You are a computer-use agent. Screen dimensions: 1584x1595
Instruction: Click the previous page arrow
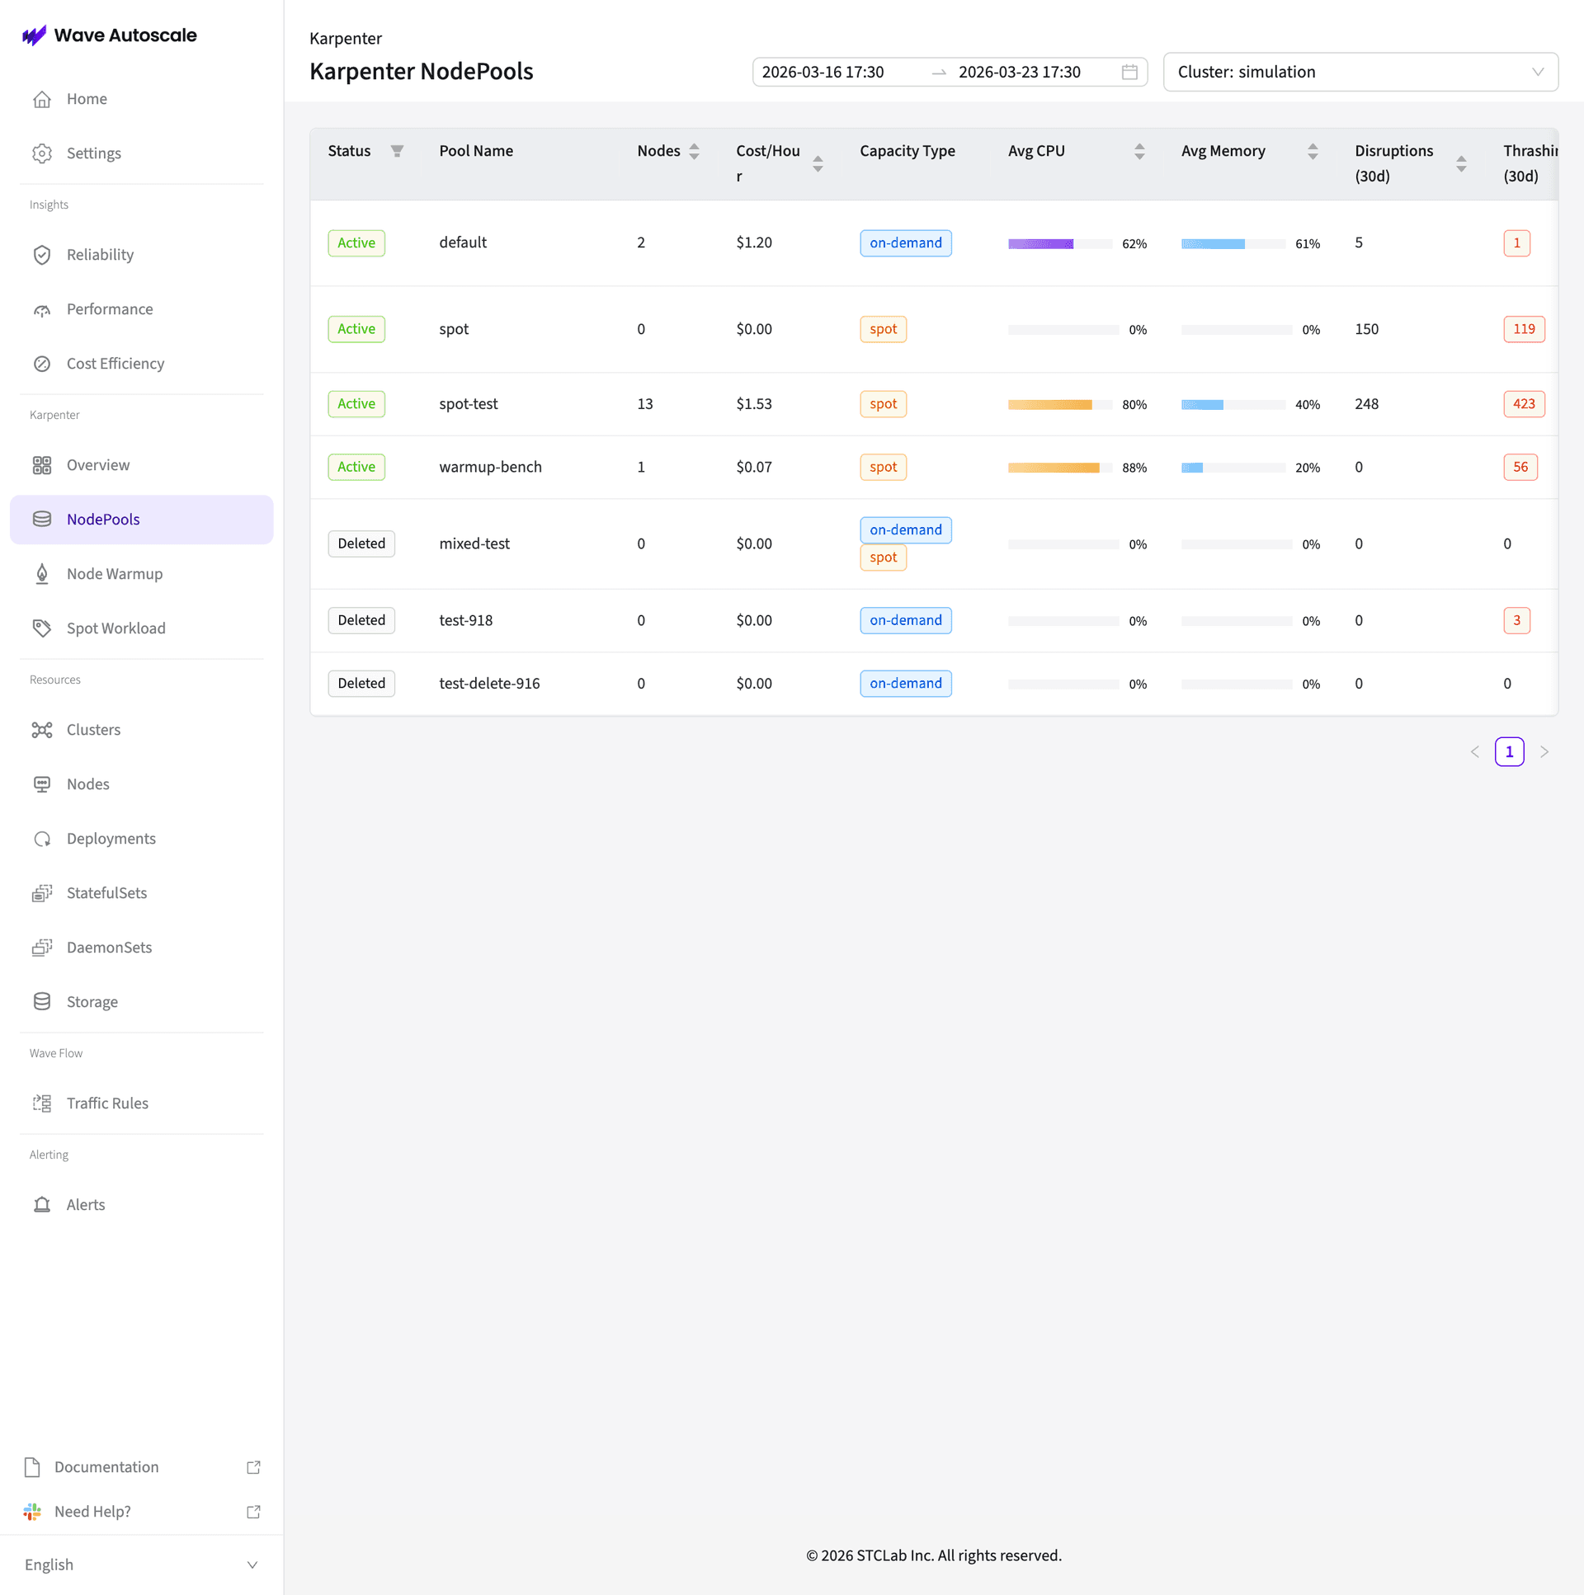(1474, 752)
